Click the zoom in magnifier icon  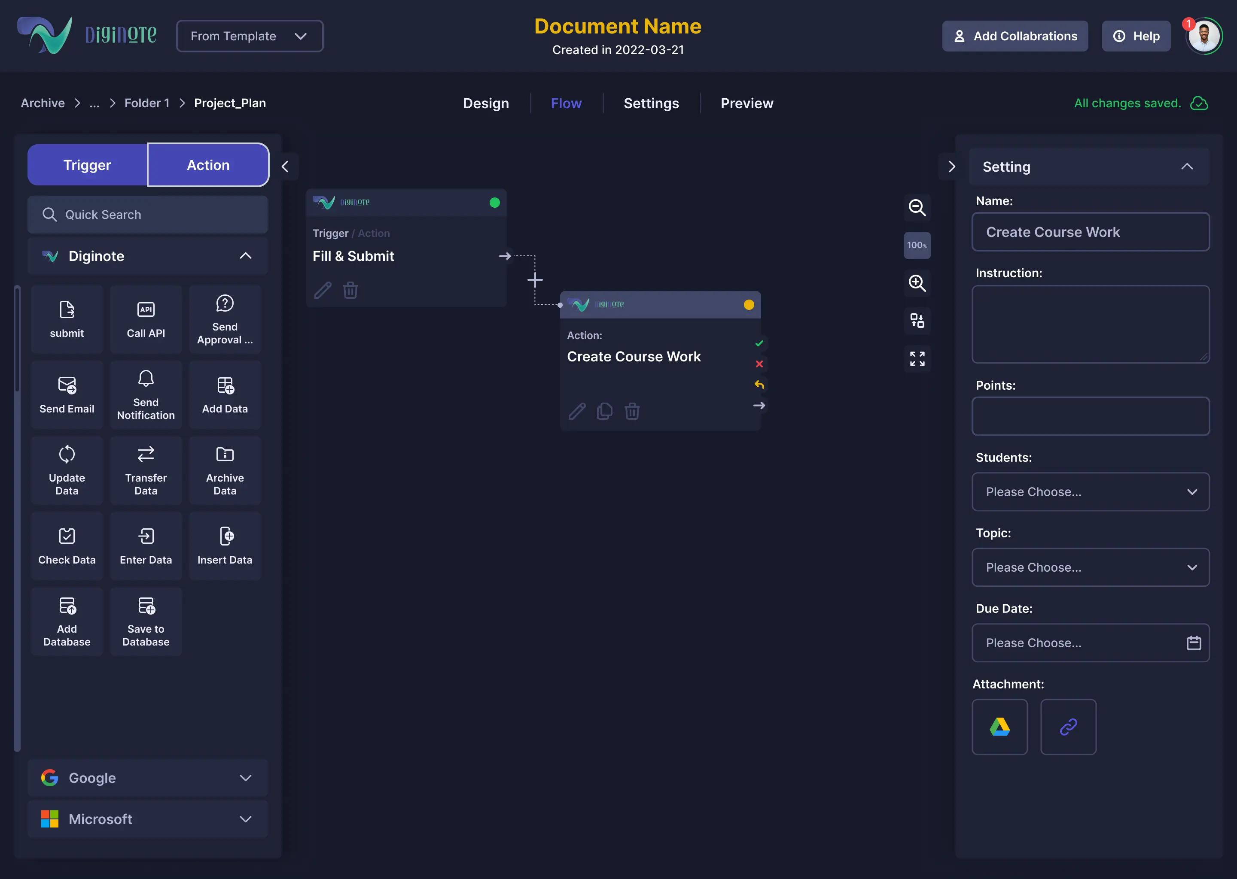(917, 282)
